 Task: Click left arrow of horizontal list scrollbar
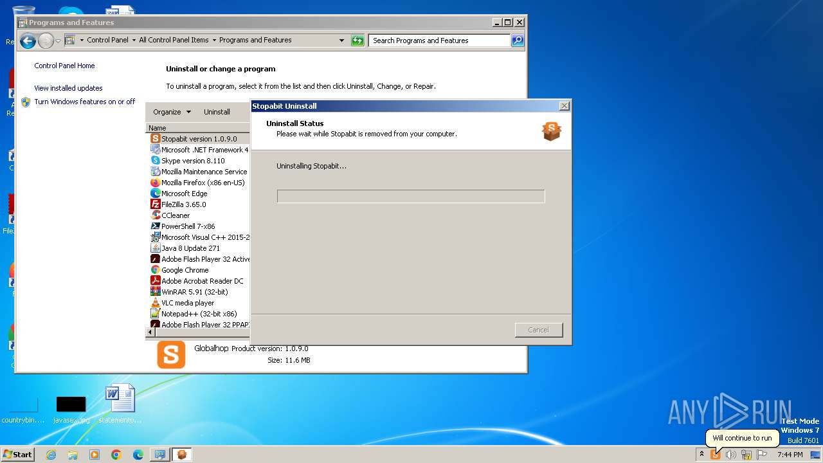pyautogui.click(x=151, y=332)
